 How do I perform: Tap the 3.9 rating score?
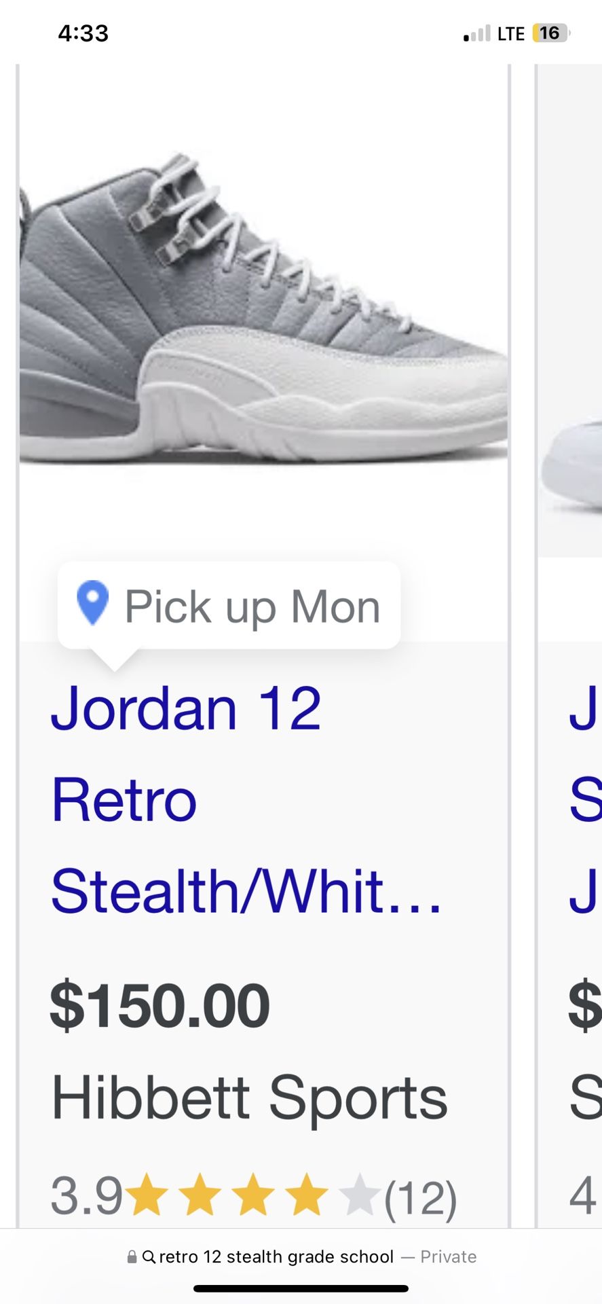[x=86, y=1196]
